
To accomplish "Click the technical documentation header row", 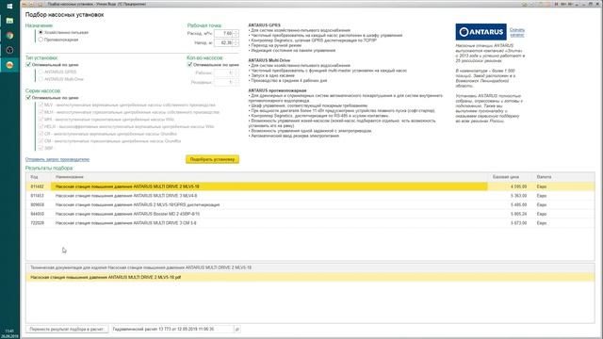I will tap(310, 267).
